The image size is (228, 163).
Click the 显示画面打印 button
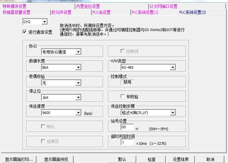(x=19, y=159)
